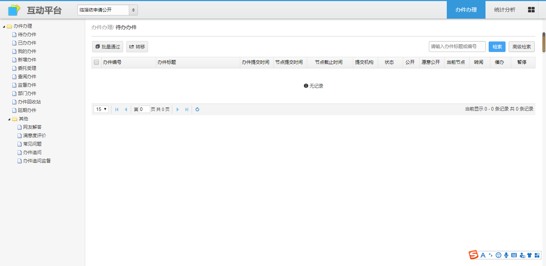
Task: Open the 临淄依申请公开 dropdown
Action: (x=107, y=10)
